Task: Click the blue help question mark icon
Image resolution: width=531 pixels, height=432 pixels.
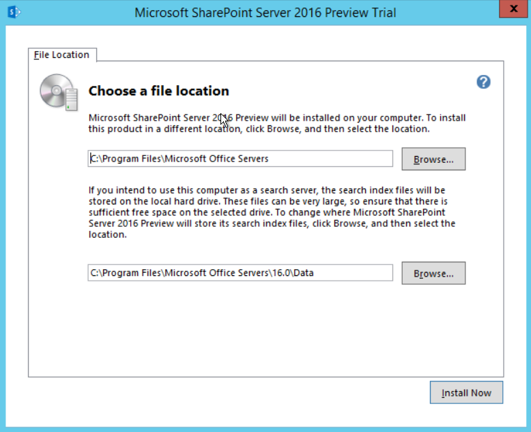Action: point(483,82)
